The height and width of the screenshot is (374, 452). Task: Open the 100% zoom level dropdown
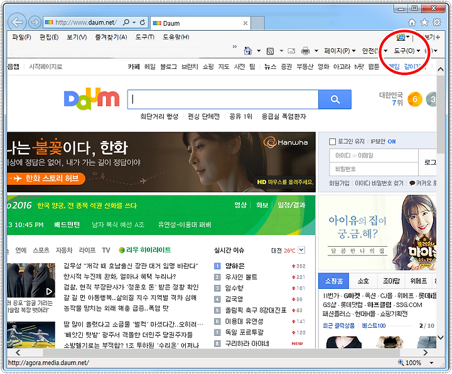tap(431, 363)
